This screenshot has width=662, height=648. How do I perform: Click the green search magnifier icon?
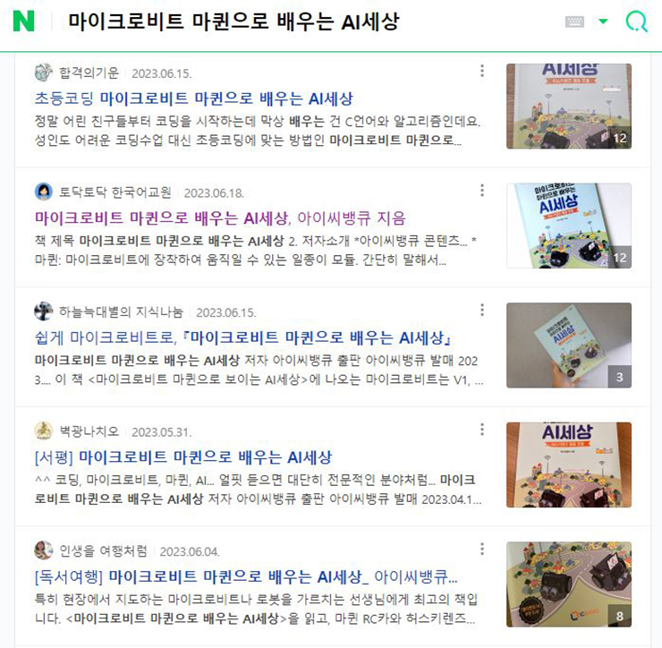[x=636, y=21]
